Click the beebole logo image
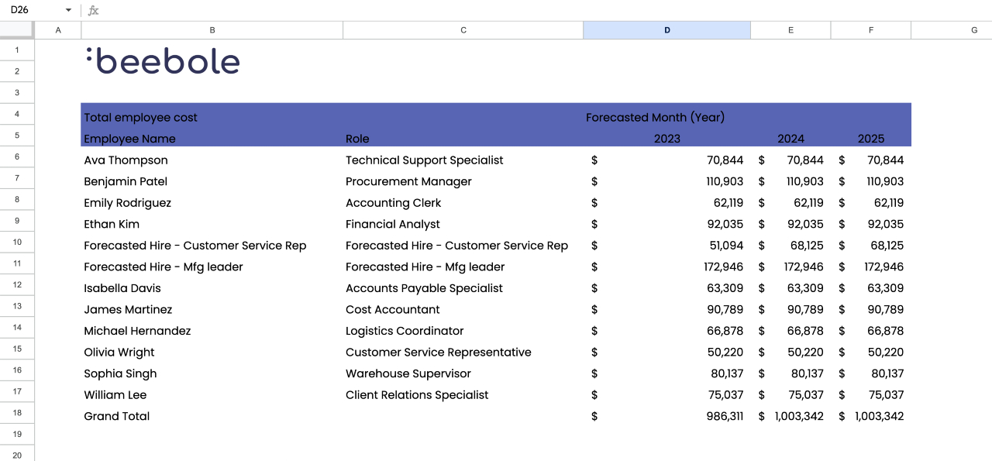This screenshot has height=461, width=992. coord(163,60)
